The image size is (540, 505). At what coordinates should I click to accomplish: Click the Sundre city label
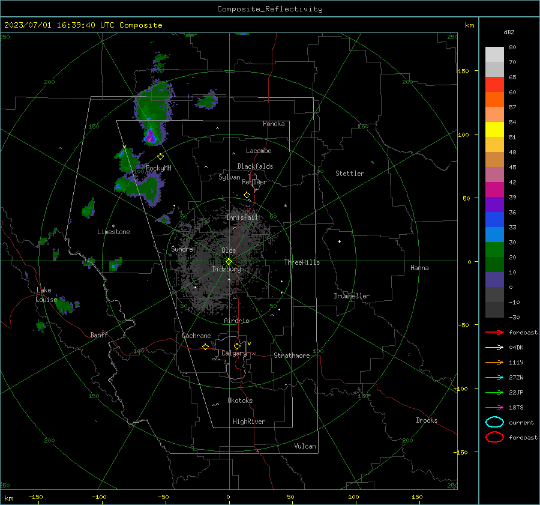[x=182, y=249]
